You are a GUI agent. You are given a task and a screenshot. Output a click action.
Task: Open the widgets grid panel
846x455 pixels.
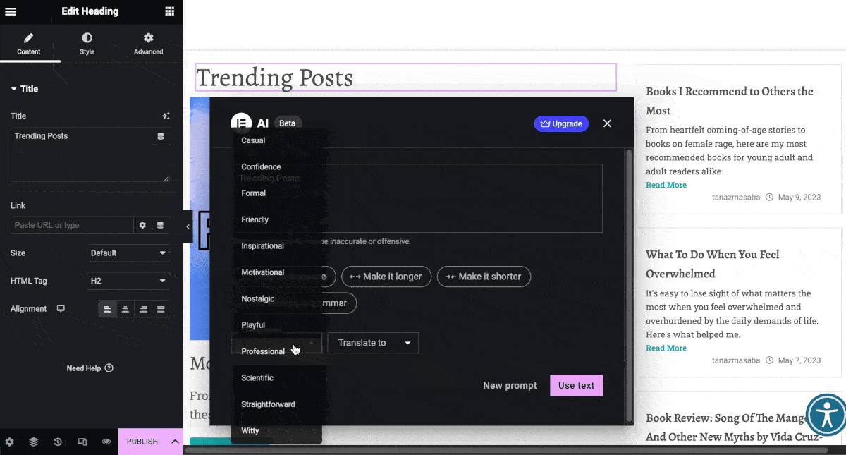click(169, 11)
